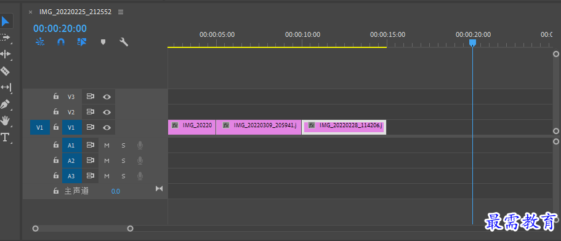Toggle sync lock for V2

pyautogui.click(x=90, y=112)
